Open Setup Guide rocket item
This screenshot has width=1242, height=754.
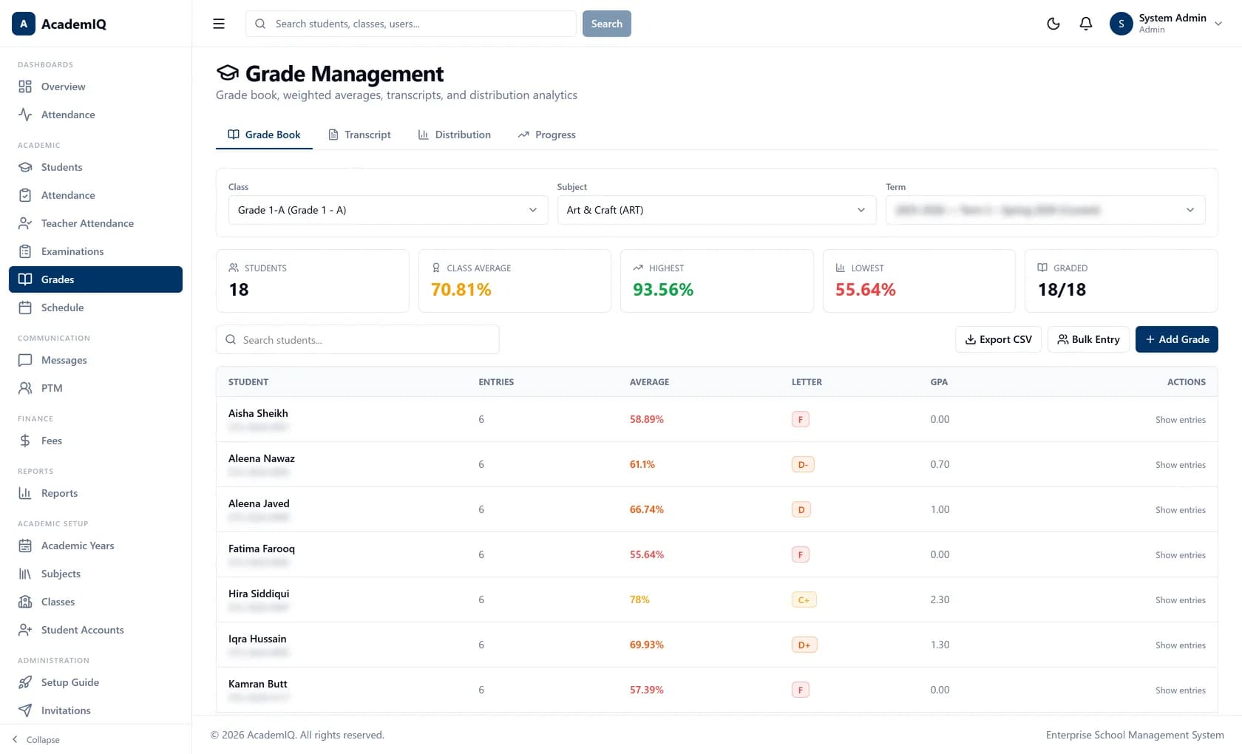[x=95, y=682]
